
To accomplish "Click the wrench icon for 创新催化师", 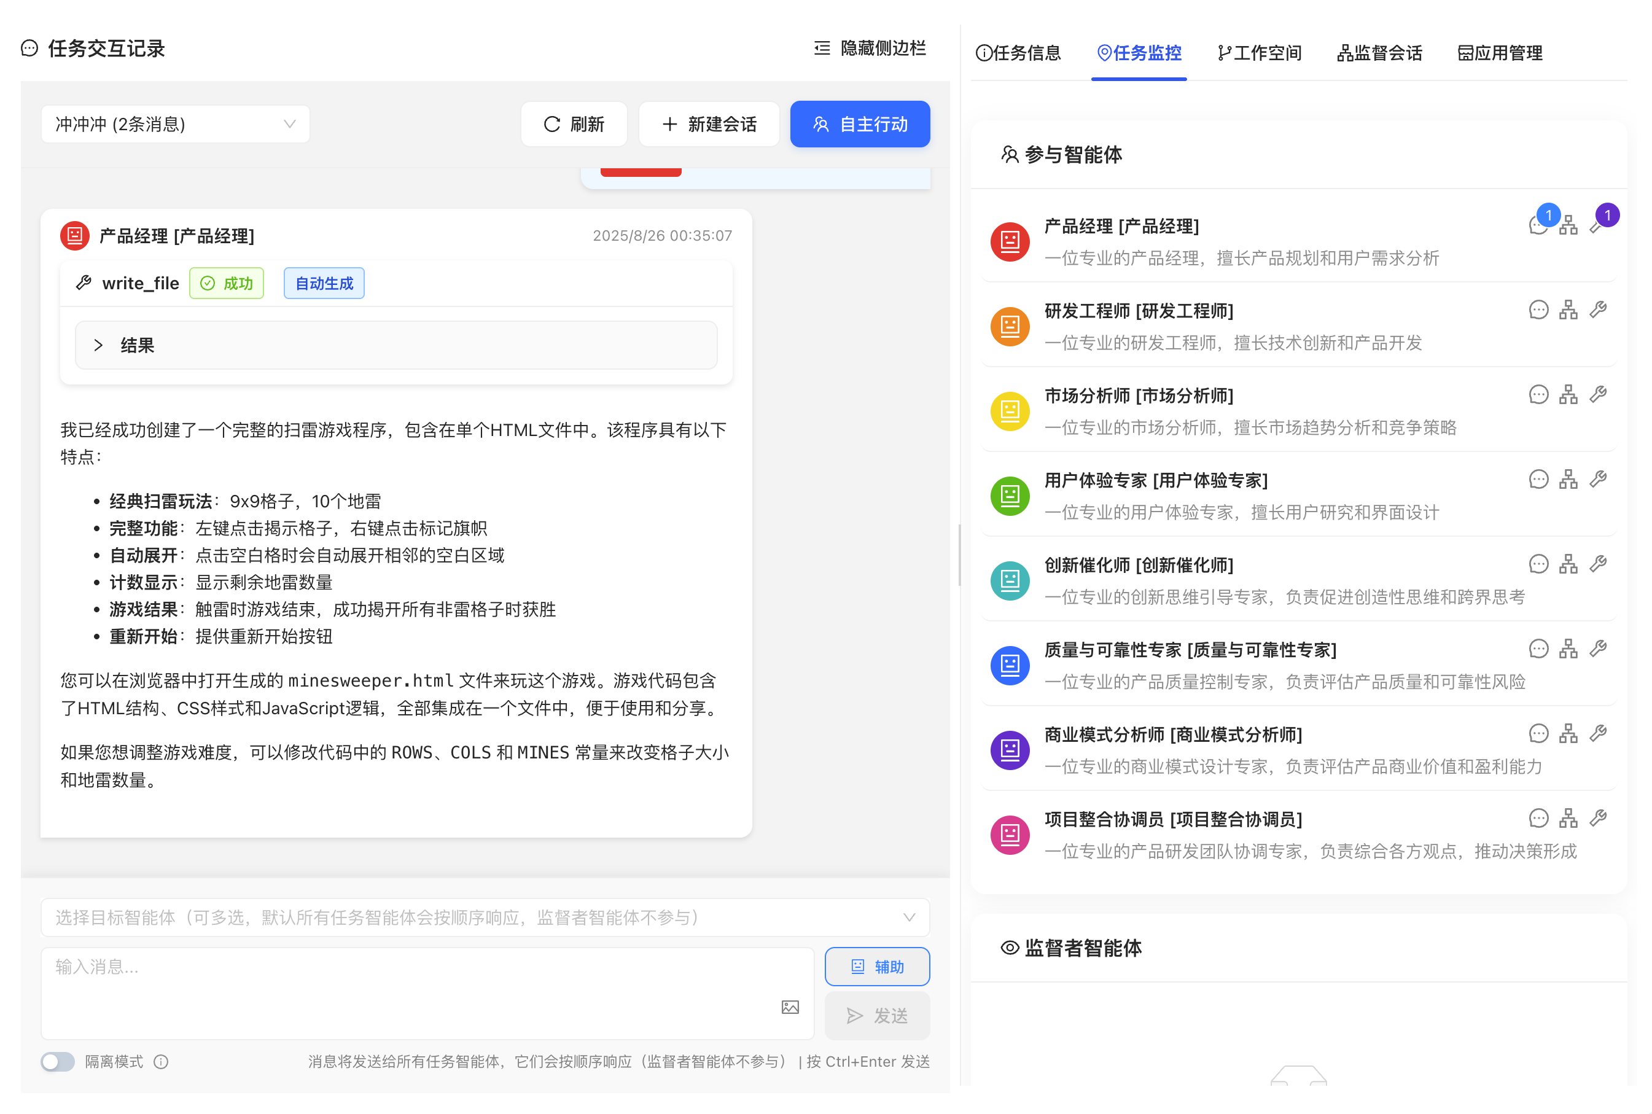I will (x=1599, y=563).
